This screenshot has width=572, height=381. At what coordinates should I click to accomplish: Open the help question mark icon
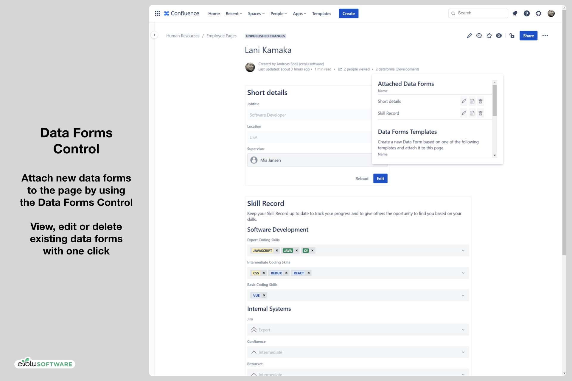coord(527,13)
